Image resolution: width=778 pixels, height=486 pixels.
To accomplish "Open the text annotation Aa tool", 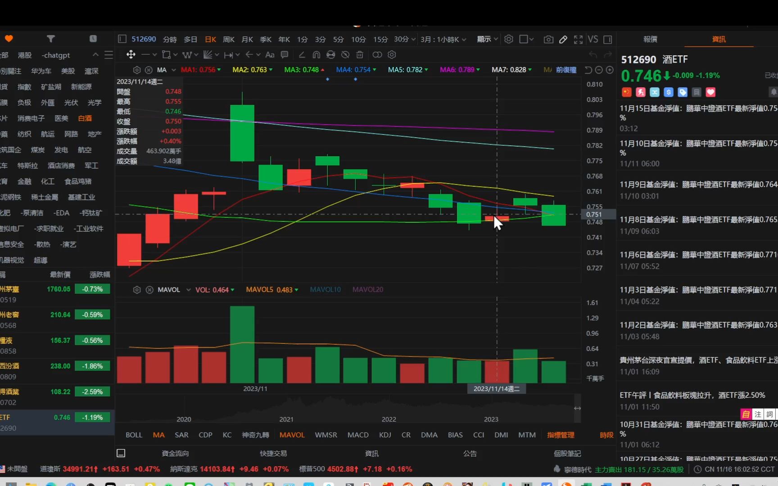I will tap(270, 54).
